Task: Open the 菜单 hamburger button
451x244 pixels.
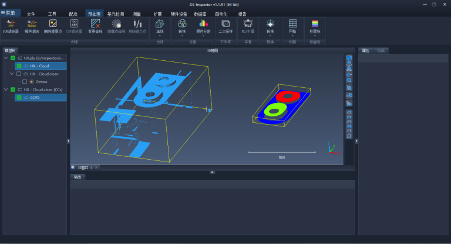Action: point(8,13)
